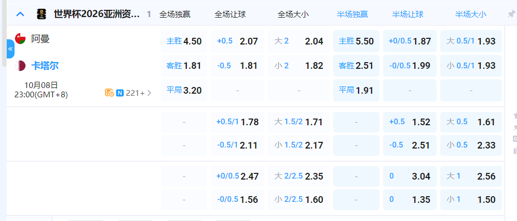Click the blue N badge icon

point(120,93)
